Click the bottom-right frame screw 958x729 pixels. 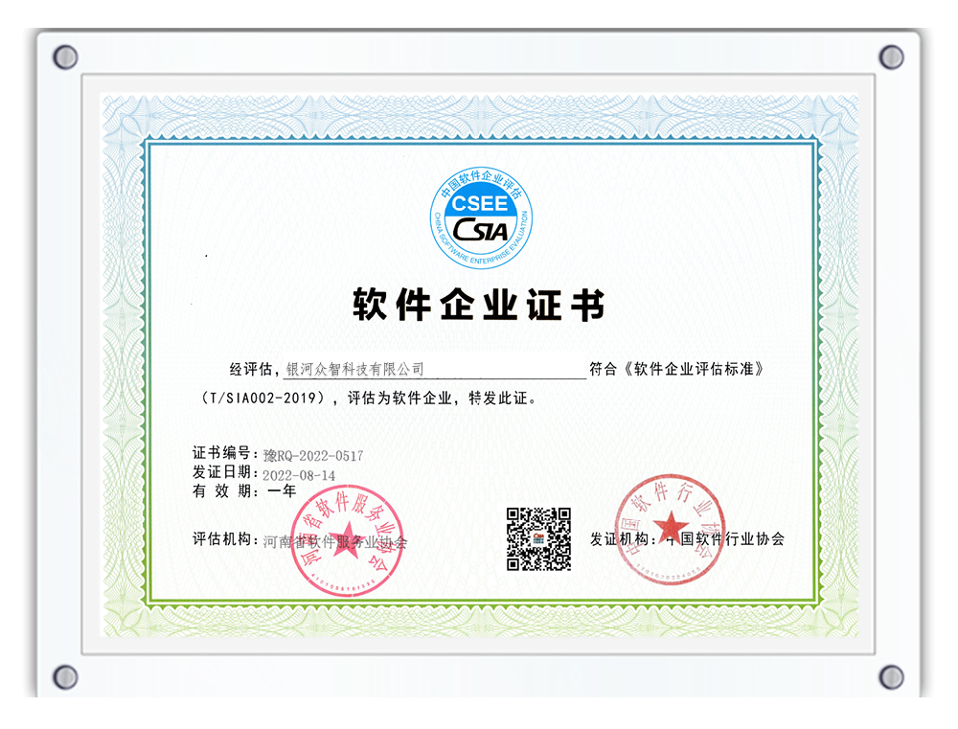[x=891, y=677]
